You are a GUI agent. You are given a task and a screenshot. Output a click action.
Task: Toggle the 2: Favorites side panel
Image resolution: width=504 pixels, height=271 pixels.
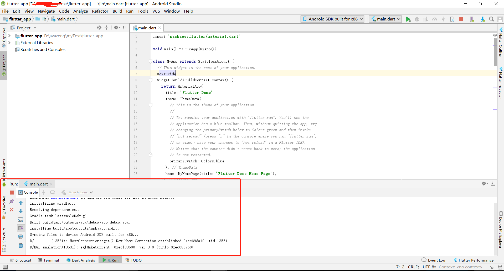[4, 207]
